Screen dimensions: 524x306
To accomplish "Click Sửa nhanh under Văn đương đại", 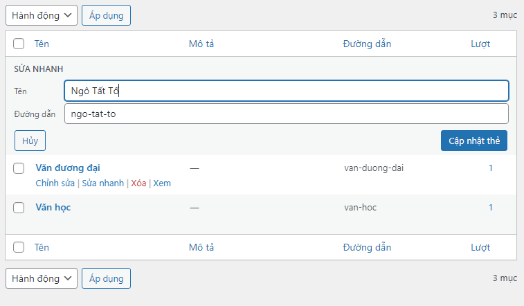I will click(103, 183).
